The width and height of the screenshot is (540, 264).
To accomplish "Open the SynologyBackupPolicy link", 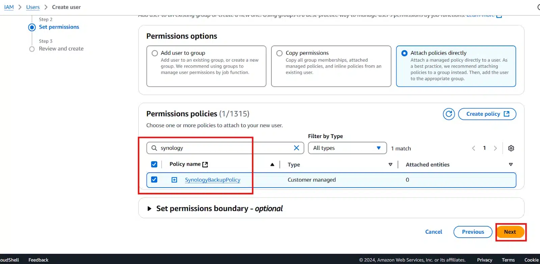I will 212,180.
